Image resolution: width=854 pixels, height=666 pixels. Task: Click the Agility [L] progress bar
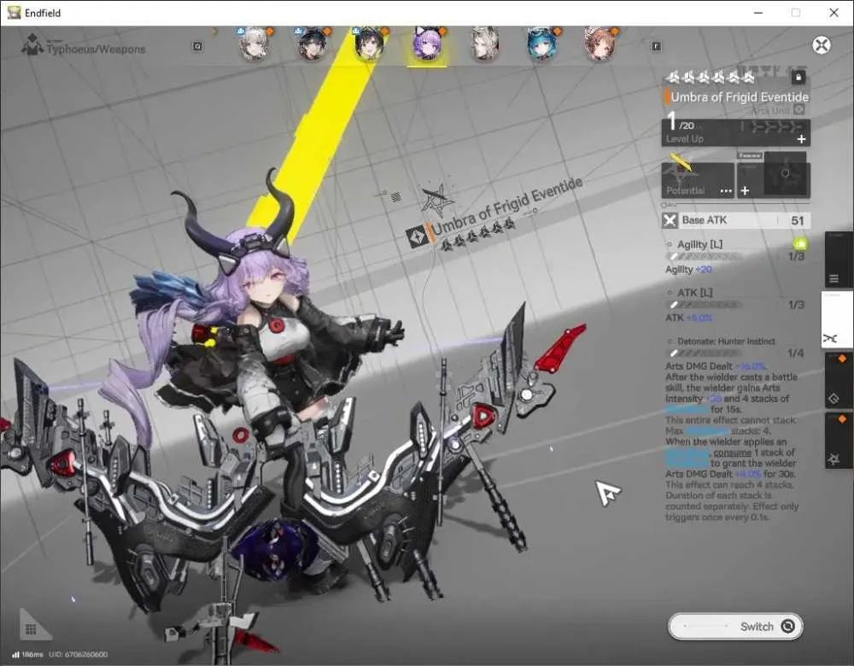[704, 256]
